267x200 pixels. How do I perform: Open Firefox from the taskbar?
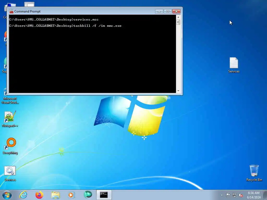pyautogui.click(x=39, y=195)
